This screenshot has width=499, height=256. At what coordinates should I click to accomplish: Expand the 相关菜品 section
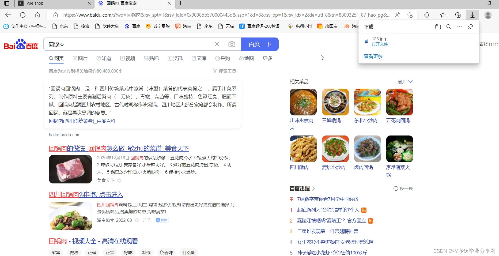click(405, 82)
